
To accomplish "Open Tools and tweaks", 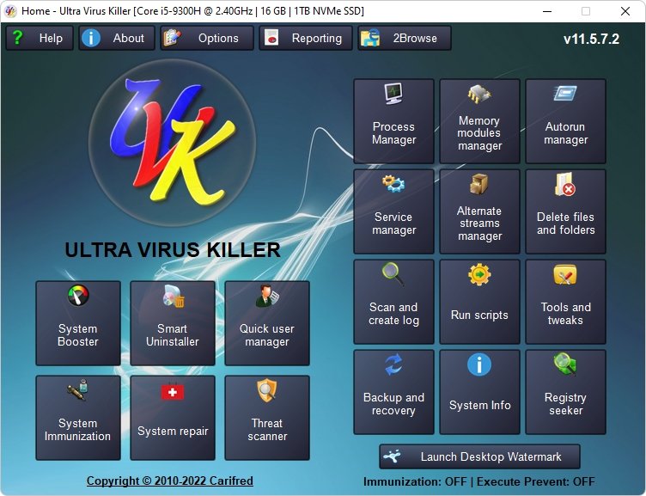I will pos(565,302).
